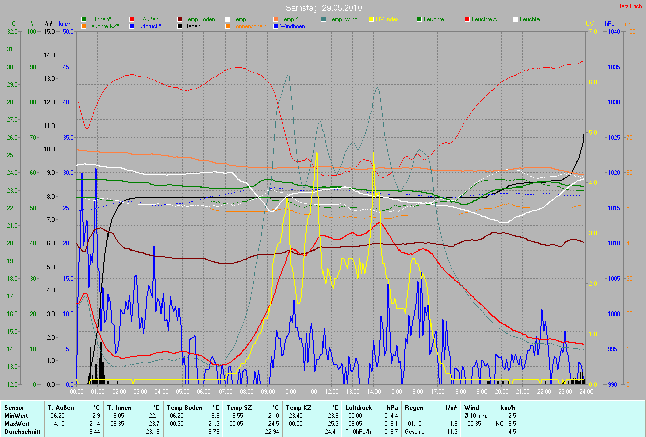Select the yellow UV Index swatch

pyautogui.click(x=371, y=19)
